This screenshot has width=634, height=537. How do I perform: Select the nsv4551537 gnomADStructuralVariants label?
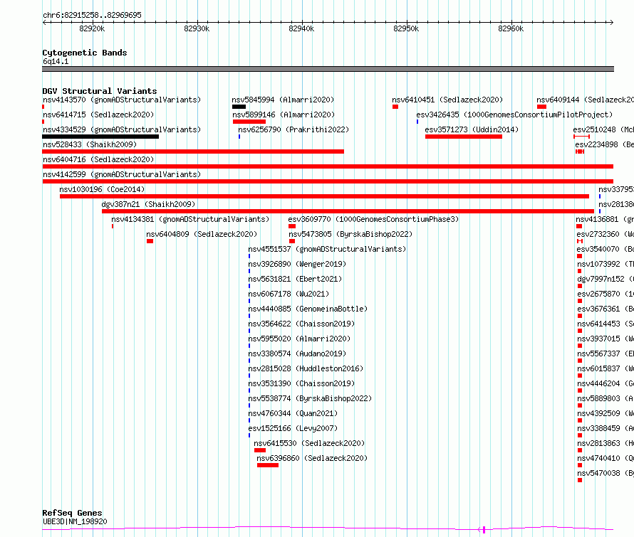(327, 249)
